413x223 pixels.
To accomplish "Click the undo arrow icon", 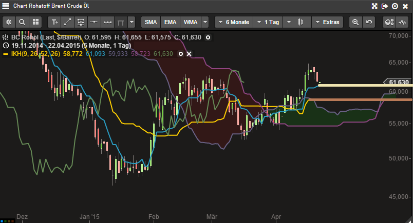I will [x=368, y=22].
